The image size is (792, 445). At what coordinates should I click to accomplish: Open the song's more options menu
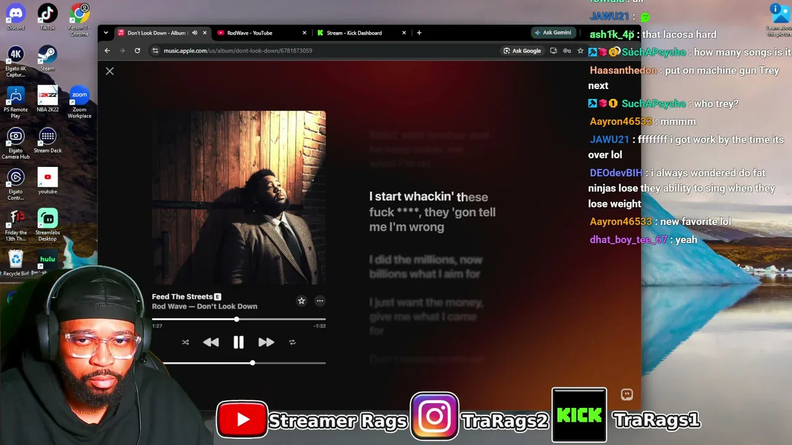320,301
